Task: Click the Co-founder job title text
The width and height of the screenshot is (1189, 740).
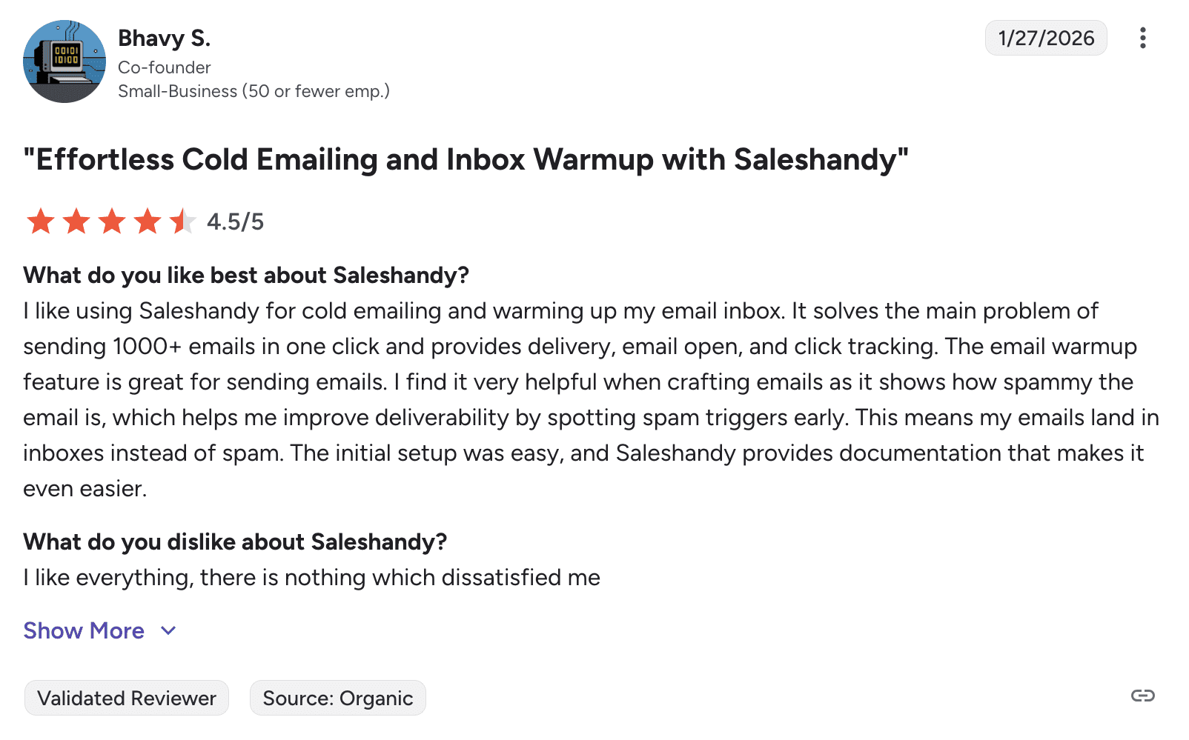Action: click(165, 67)
